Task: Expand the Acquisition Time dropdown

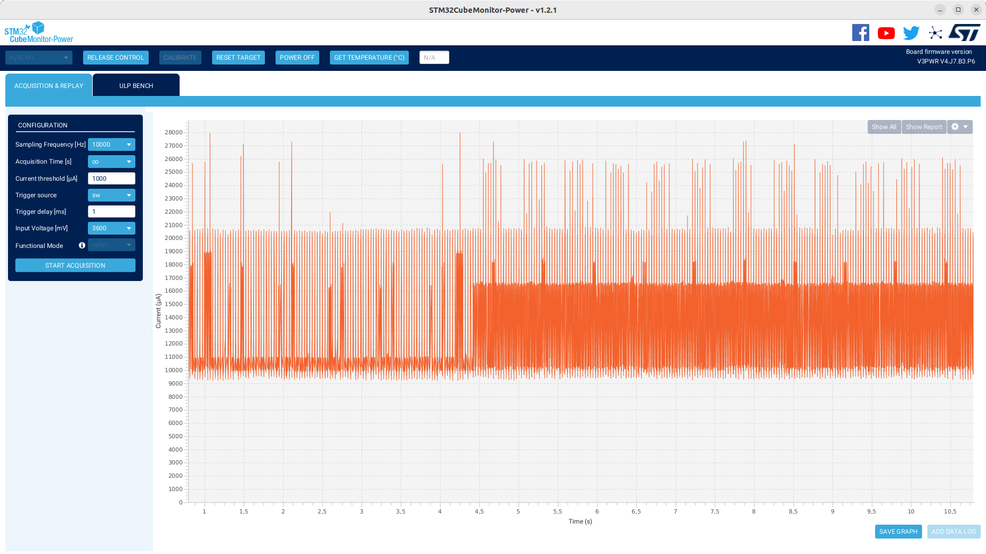Action: pyautogui.click(x=111, y=162)
